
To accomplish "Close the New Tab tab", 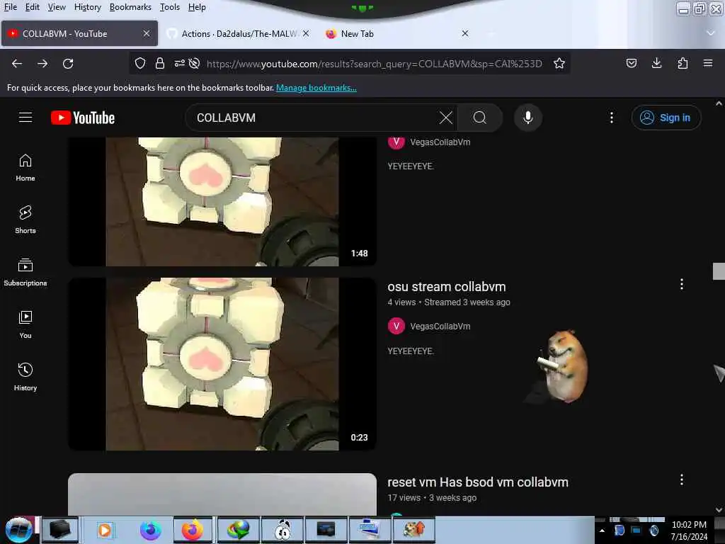I will click(465, 33).
